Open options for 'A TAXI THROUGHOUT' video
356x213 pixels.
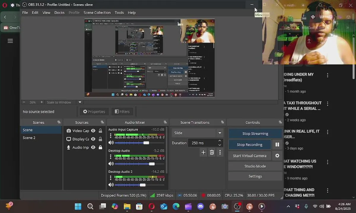tap(328, 104)
